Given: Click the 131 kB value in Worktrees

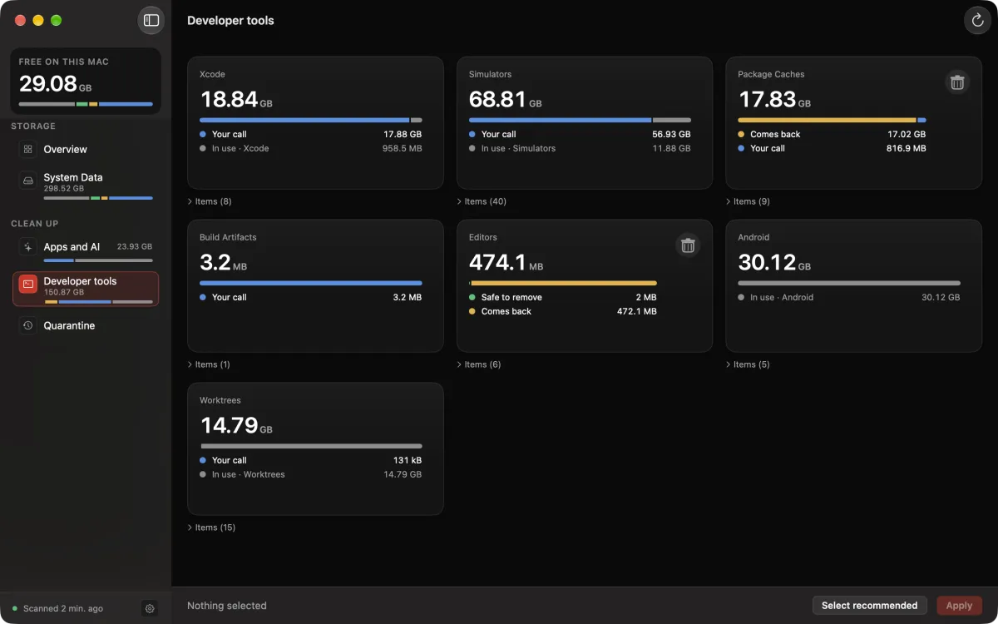Looking at the screenshot, I should tap(408, 460).
